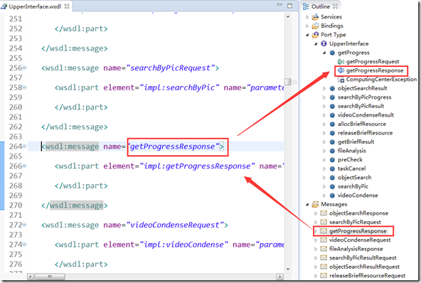Maximize the editor area
The width and height of the screenshot is (421, 283).
[x=289, y=6]
